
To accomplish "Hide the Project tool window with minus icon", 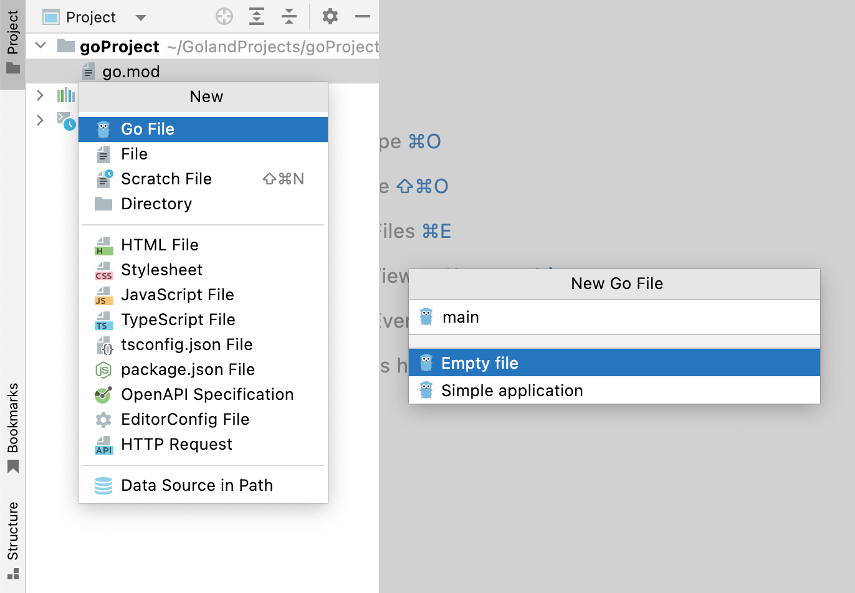I will [363, 17].
